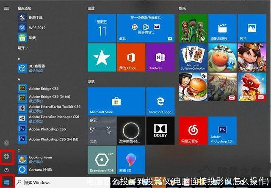The image size is (271, 188).
Task: Click the Power icon in Start sidebar
Action: [6, 170]
